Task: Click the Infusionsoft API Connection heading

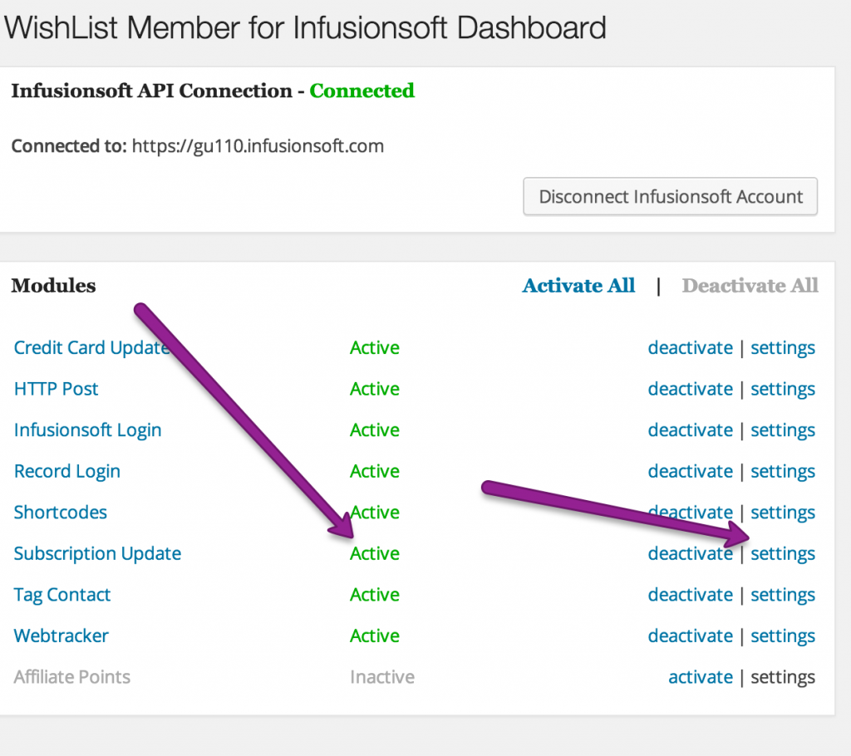Action: (151, 91)
